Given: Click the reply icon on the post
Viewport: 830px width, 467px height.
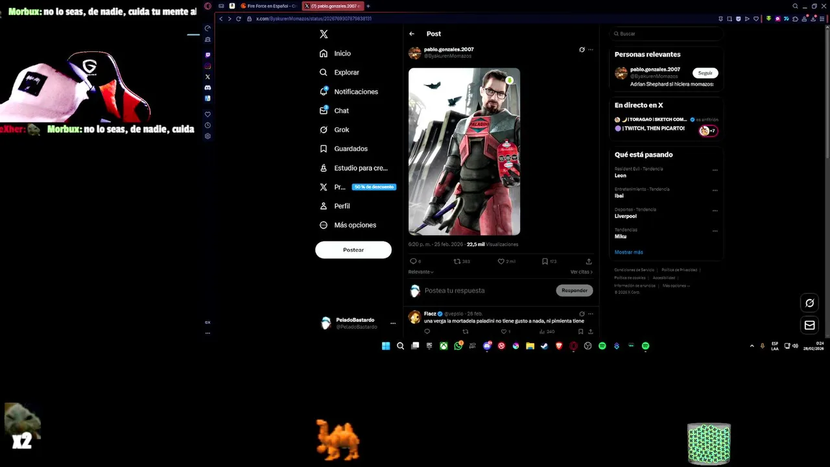Looking at the screenshot, I should pos(413,261).
